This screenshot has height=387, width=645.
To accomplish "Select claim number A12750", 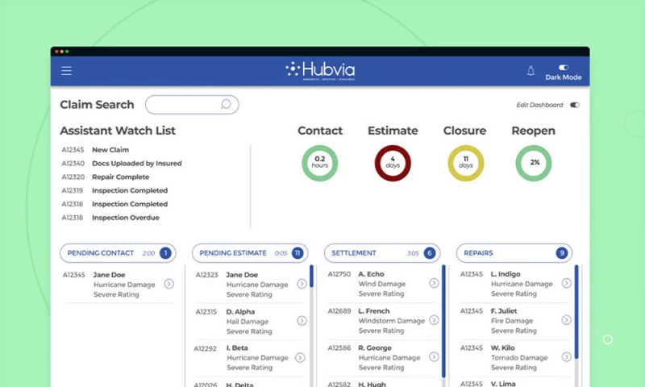I will point(339,274).
